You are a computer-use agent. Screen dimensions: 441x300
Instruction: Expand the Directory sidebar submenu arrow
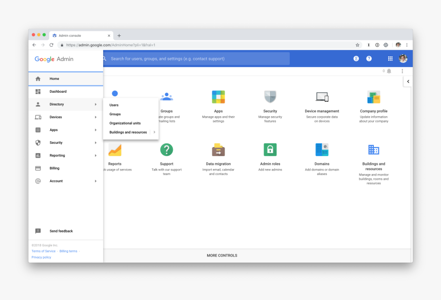pyautogui.click(x=95, y=104)
